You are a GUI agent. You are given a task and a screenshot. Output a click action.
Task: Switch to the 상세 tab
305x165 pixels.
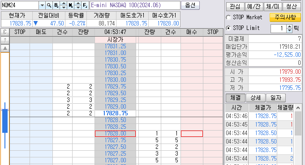pyautogui.click(x=256, y=98)
